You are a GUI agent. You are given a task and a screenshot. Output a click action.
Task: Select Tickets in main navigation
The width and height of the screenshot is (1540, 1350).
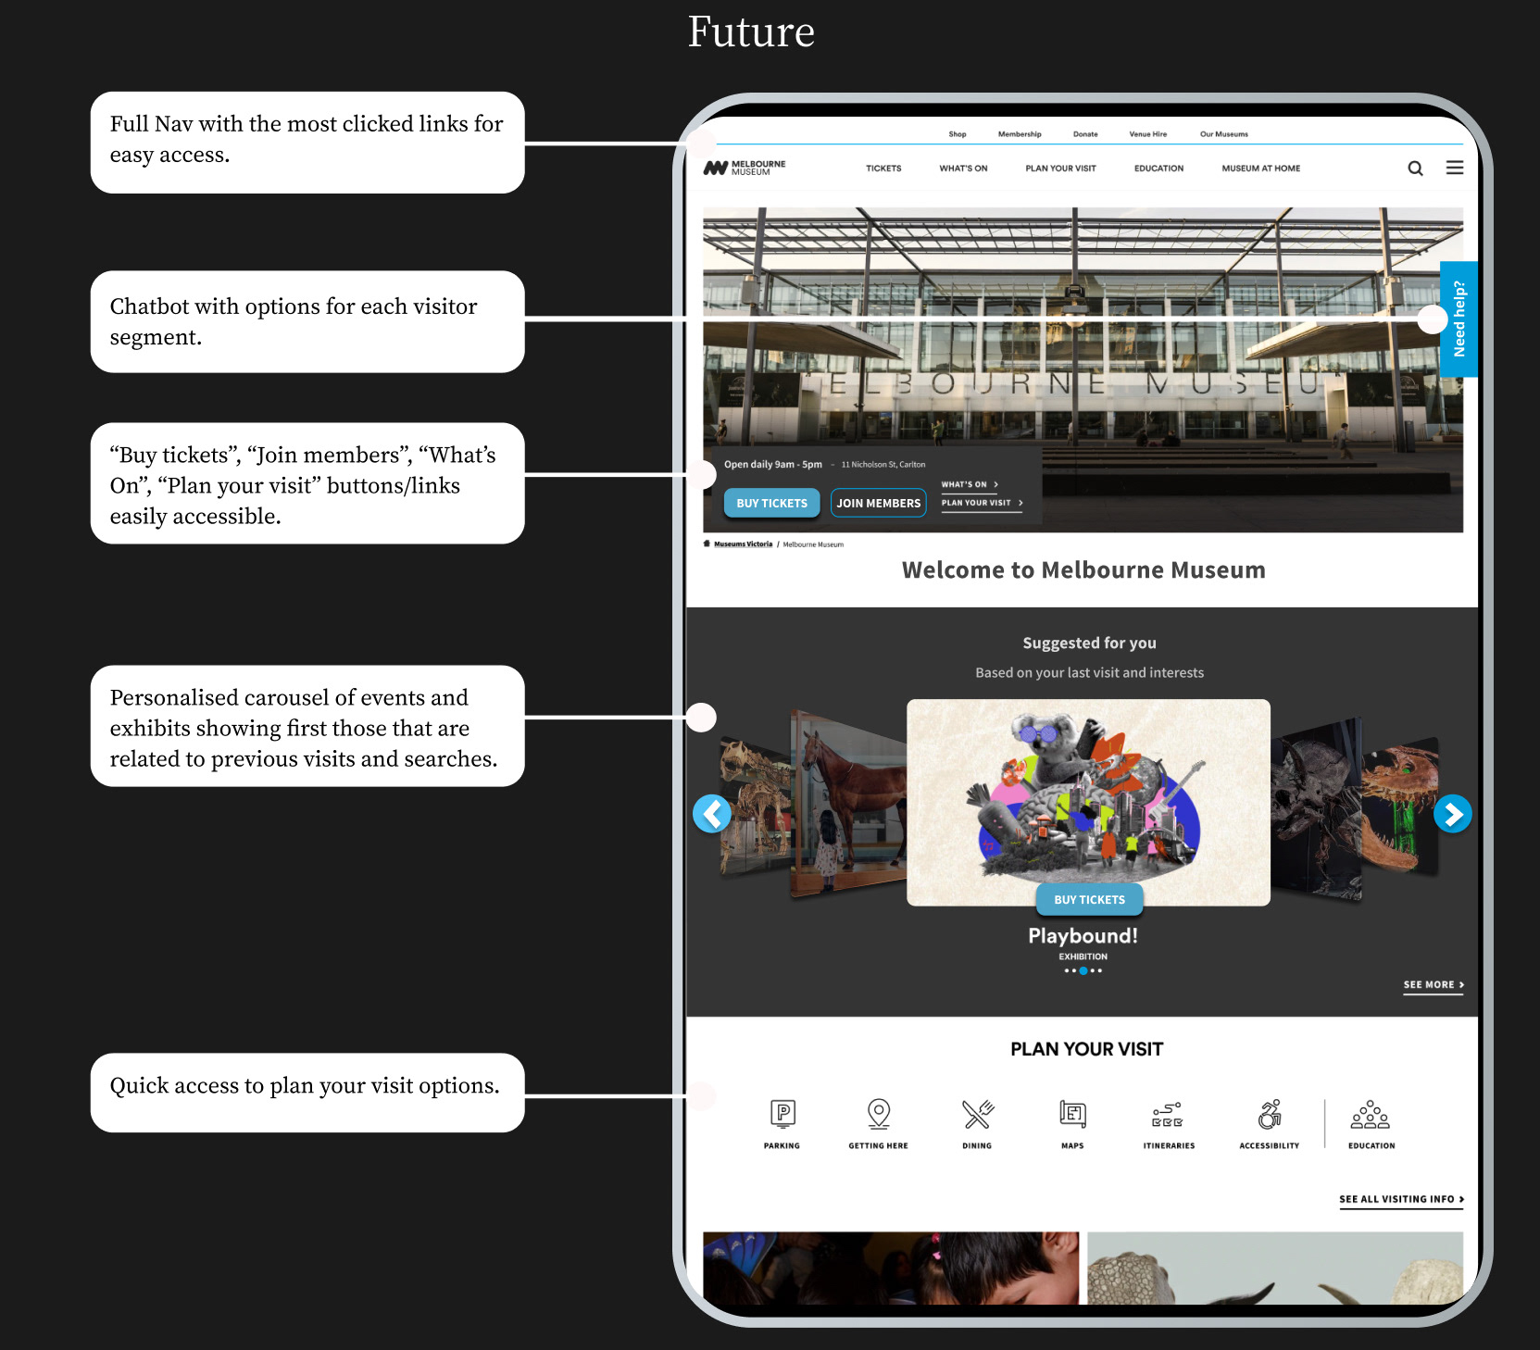pos(883,169)
